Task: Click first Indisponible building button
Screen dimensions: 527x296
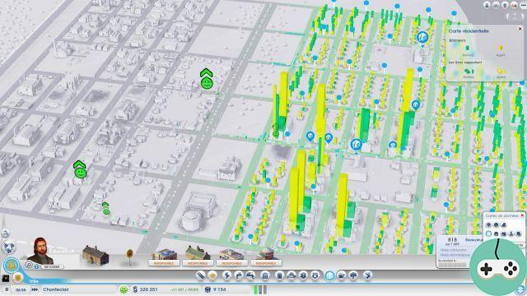Action: pyautogui.click(x=164, y=263)
